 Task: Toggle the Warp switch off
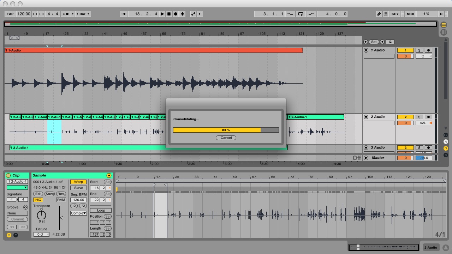pyautogui.click(x=78, y=182)
